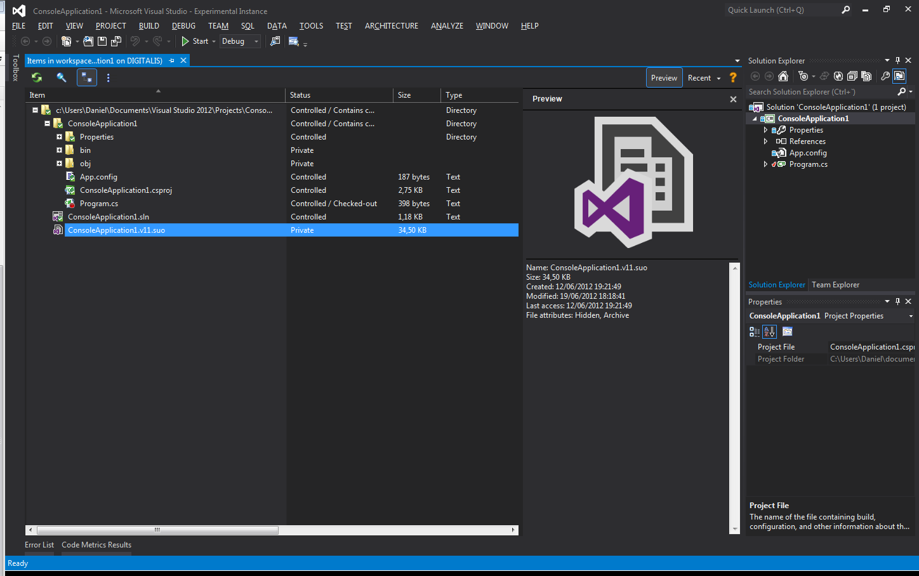
Task: Select the Project File property row
Action: pyautogui.click(x=831, y=347)
